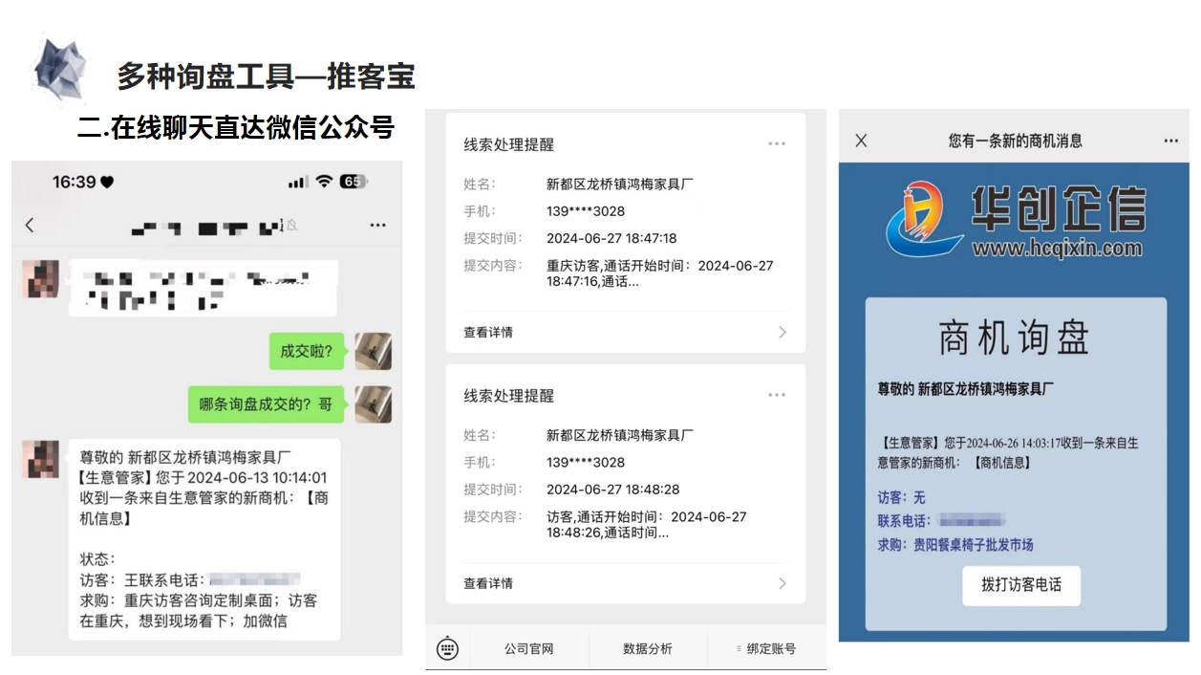The width and height of the screenshot is (1201, 675).
Task: Open the chat's three-dot menu
Action: tap(377, 226)
